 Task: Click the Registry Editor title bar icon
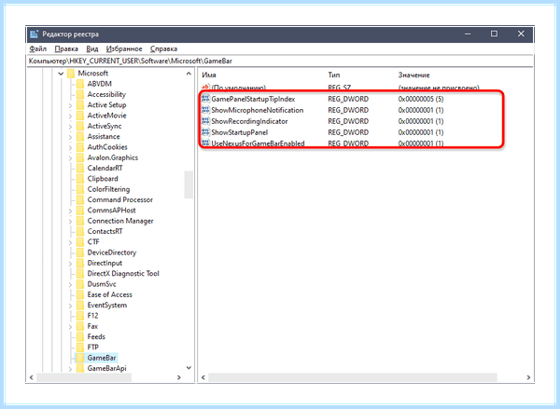[x=35, y=34]
